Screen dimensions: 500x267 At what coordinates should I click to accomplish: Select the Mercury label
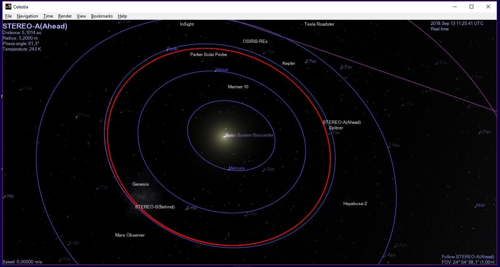pos(236,168)
